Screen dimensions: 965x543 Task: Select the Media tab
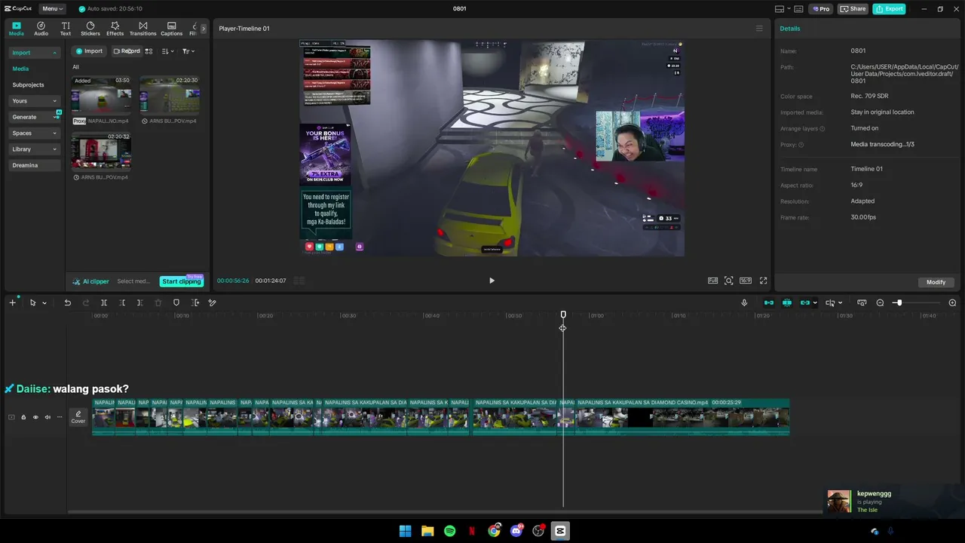click(x=17, y=29)
